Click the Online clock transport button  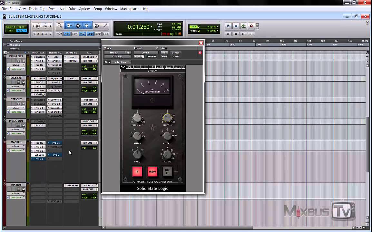coord(228,26)
